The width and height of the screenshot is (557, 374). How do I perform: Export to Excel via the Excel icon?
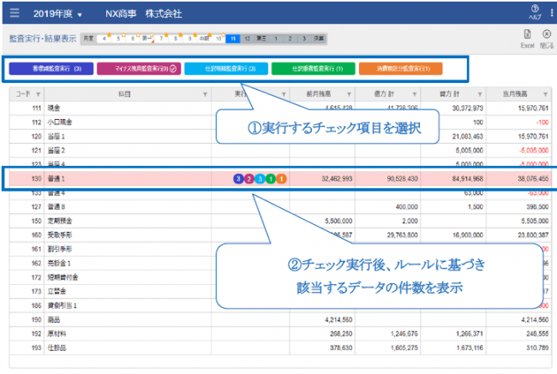(528, 39)
